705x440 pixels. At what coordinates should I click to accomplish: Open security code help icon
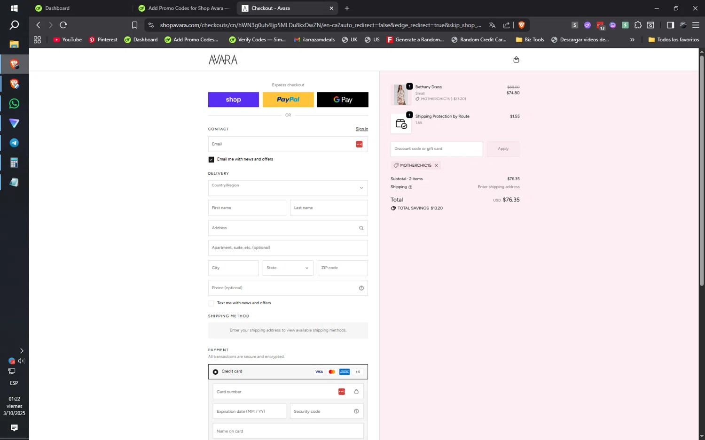(356, 411)
